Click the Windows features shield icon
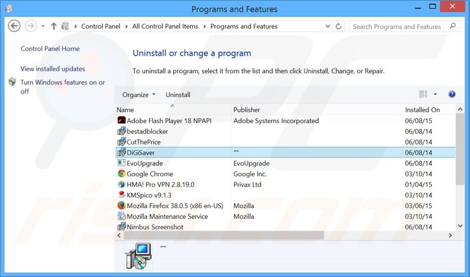This screenshot has height=277, width=470. click(x=12, y=82)
